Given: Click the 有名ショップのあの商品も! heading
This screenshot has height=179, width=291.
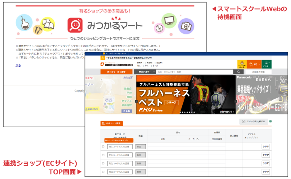Looking at the screenshot, I should [x=105, y=11].
